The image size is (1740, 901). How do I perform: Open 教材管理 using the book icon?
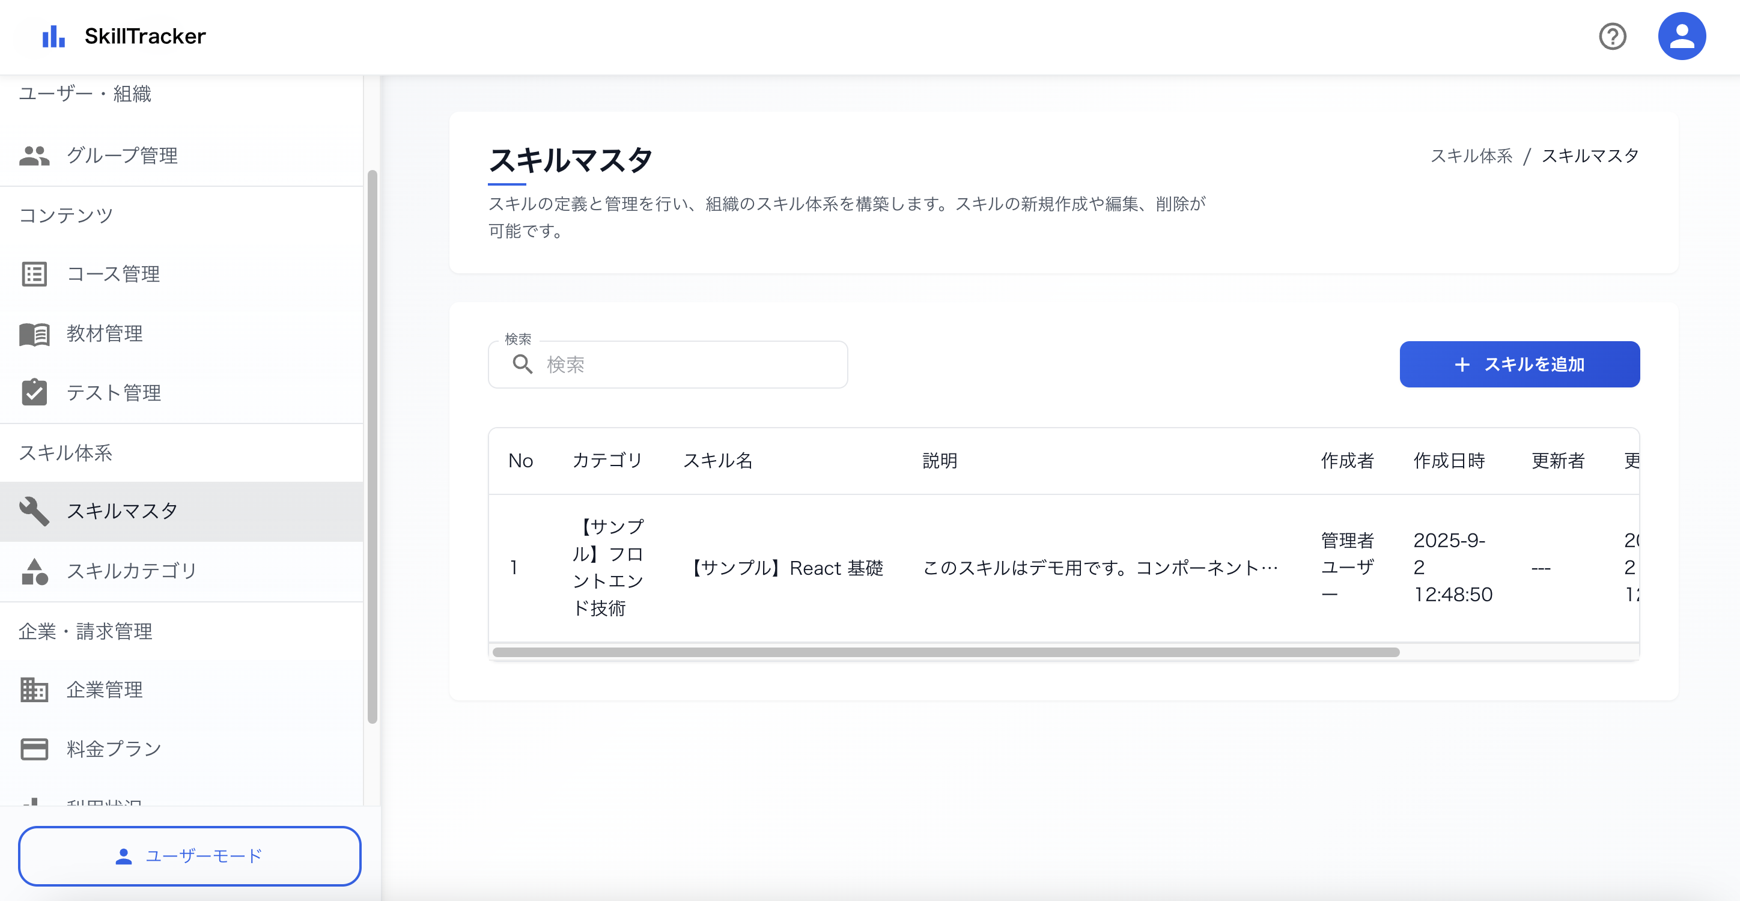(x=34, y=333)
